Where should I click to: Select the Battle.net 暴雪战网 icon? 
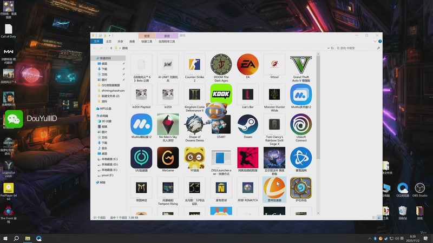pos(301,159)
